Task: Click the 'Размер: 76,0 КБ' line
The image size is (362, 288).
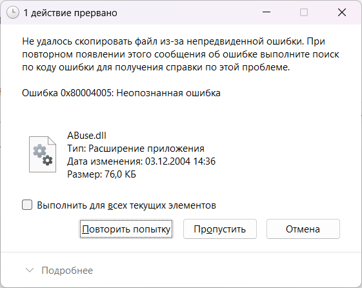Action: 101,174
